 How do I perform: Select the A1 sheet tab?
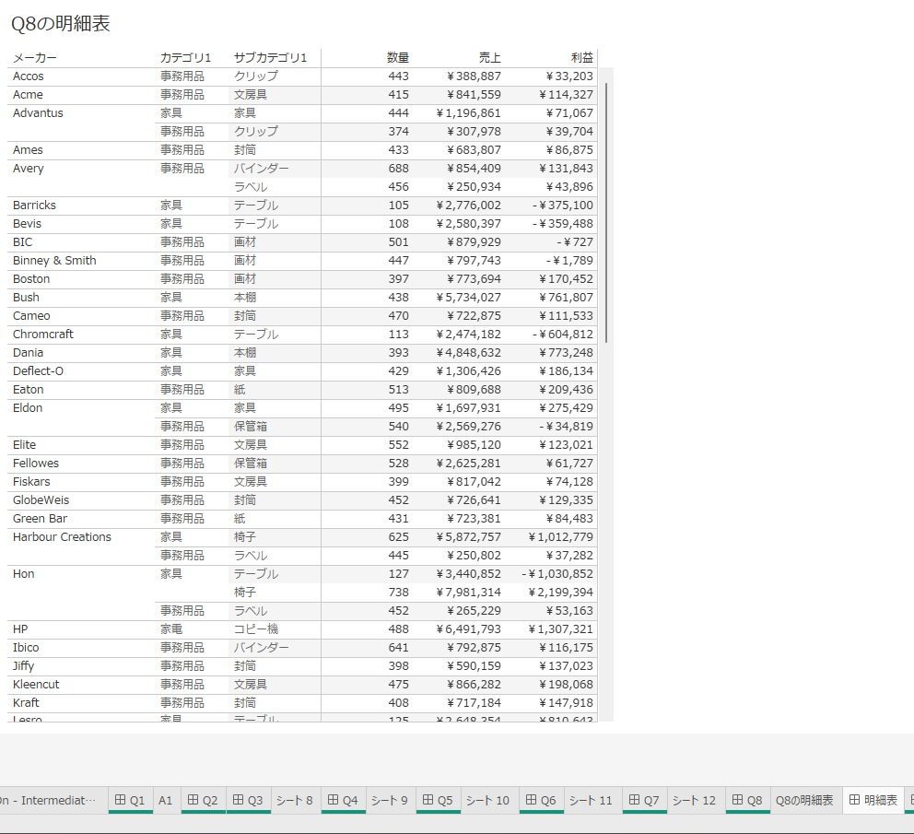165,800
